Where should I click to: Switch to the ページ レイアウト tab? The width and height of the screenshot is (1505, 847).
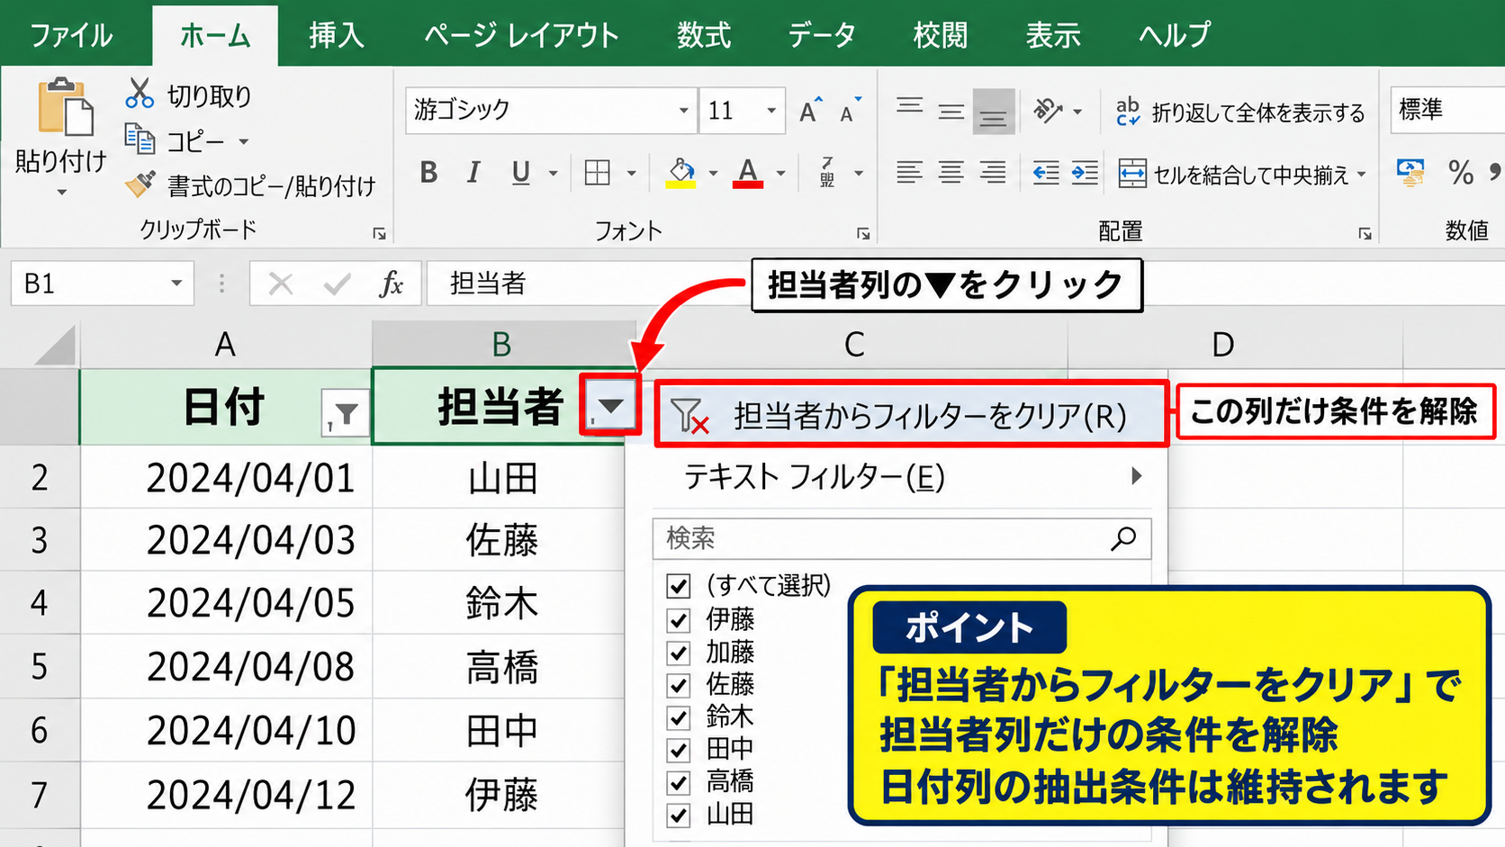coord(521,35)
